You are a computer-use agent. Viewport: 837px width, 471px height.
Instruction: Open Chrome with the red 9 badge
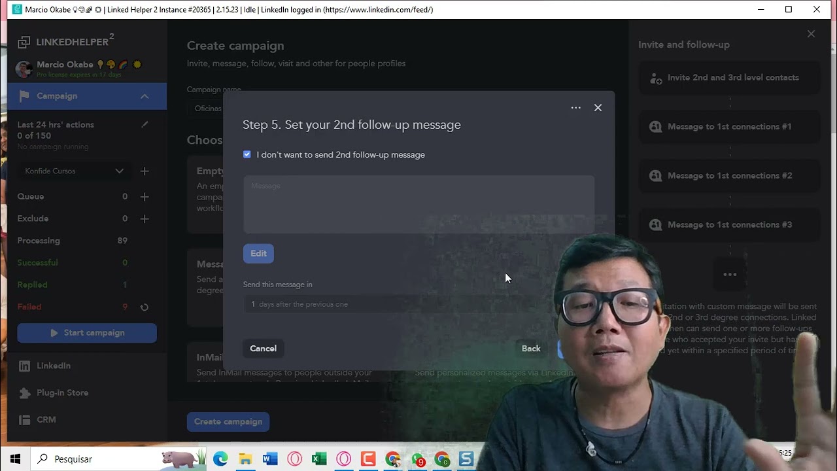tap(417, 459)
